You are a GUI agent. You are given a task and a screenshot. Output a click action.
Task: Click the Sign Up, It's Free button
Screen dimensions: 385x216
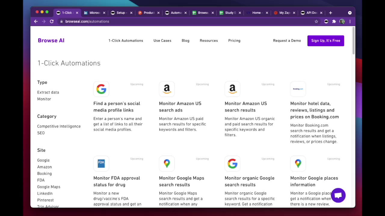(x=325, y=41)
